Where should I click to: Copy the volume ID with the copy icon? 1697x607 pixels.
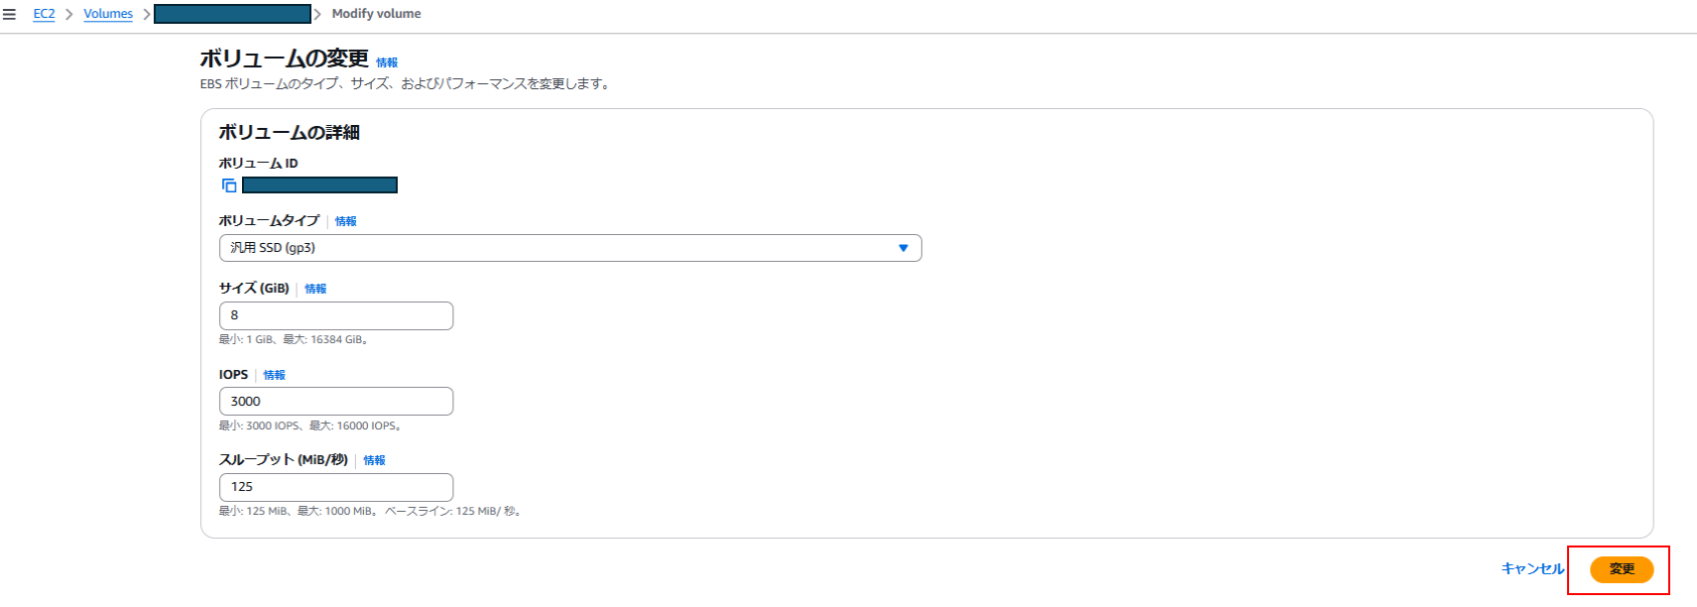229,185
